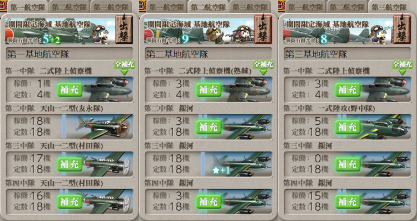
Task: Click 補充 for third panel's 0機 銀河 squadron
Action: coord(348,165)
